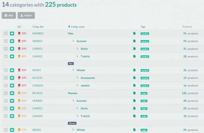Viewport: 204px width, 133px height.
Task: Click the quality ribbon for INVI02 at 67%
Action: tap(19, 130)
